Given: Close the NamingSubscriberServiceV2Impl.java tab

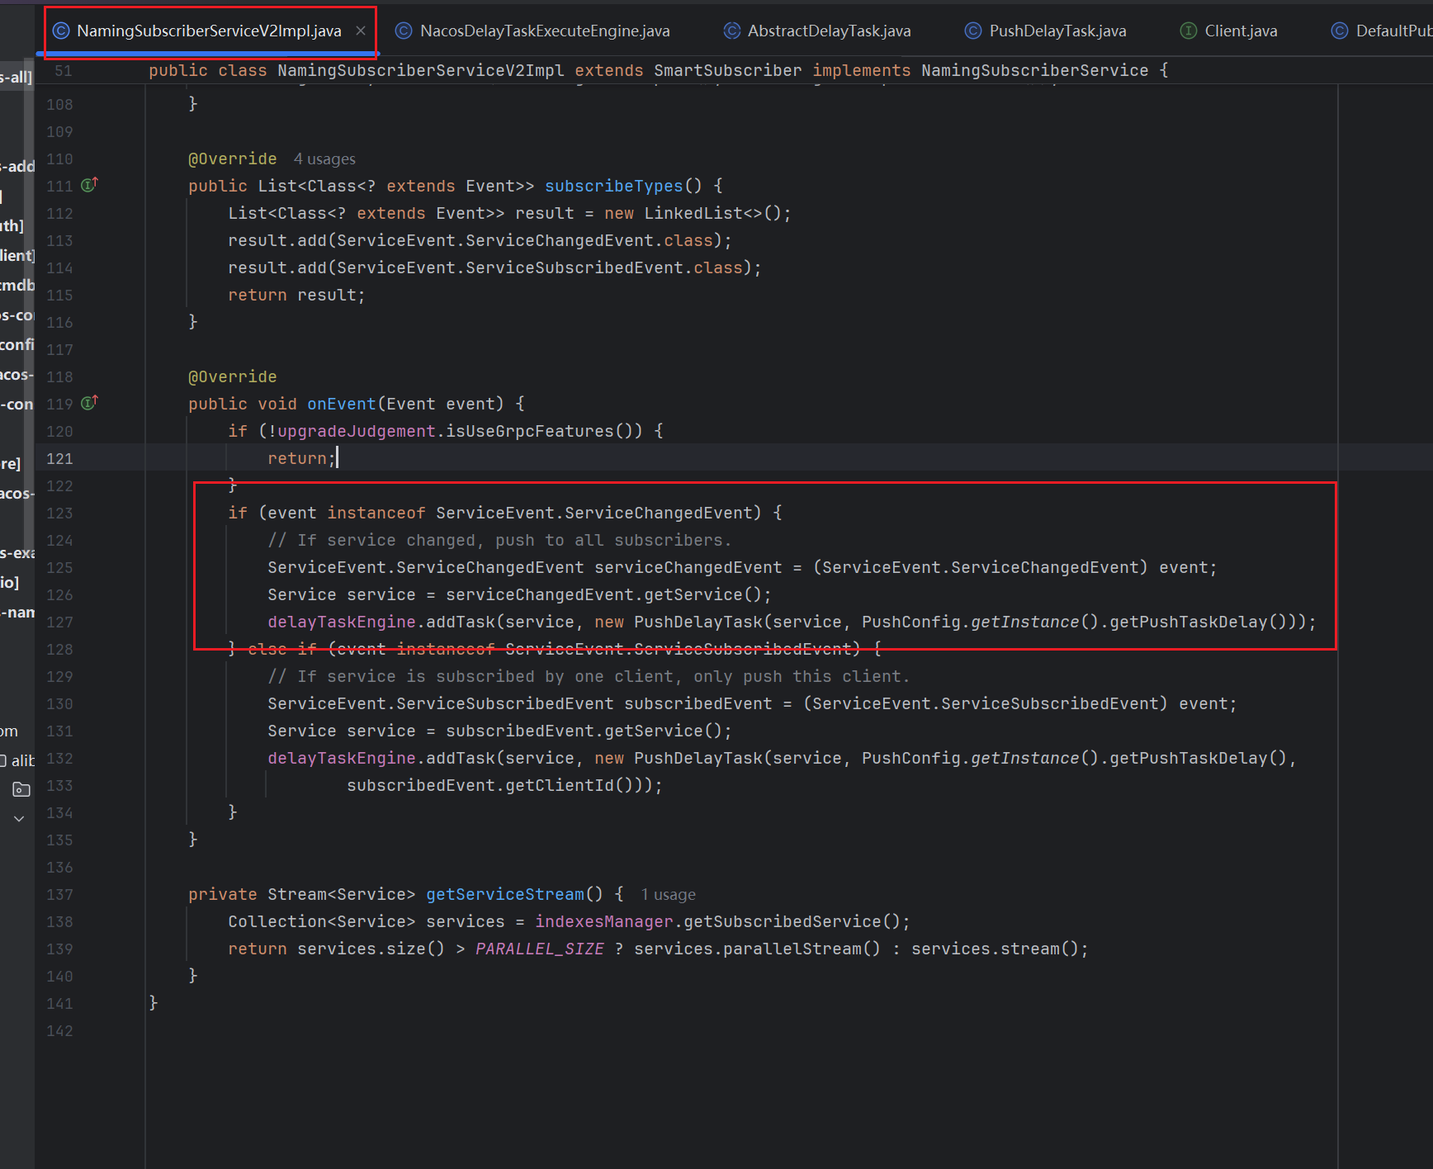Looking at the screenshot, I should click(x=361, y=31).
